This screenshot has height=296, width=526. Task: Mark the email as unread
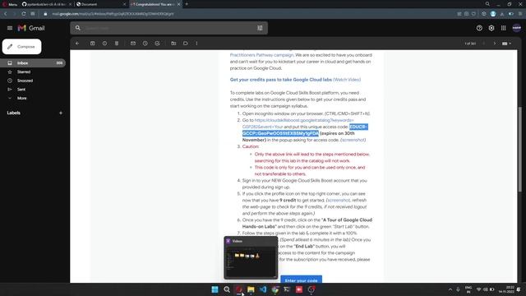[133, 44]
